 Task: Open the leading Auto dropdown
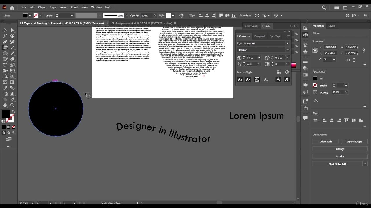click(259, 64)
